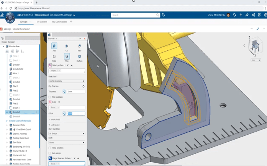Click the Offset value input field

pos(76,113)
